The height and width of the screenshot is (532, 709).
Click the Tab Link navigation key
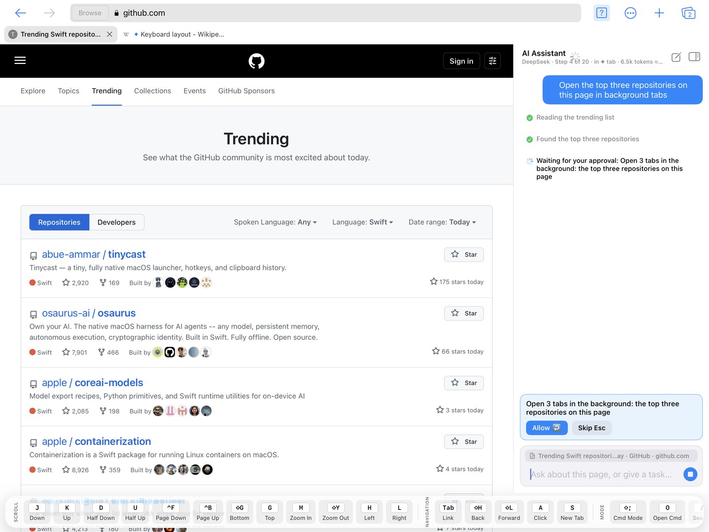[x=448, y=512]
